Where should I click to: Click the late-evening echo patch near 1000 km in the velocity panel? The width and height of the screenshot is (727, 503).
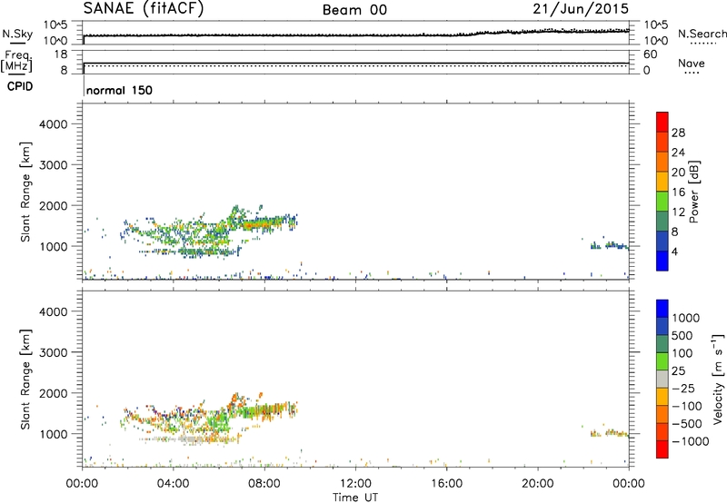pyautogui.click(x=609, y=433)
